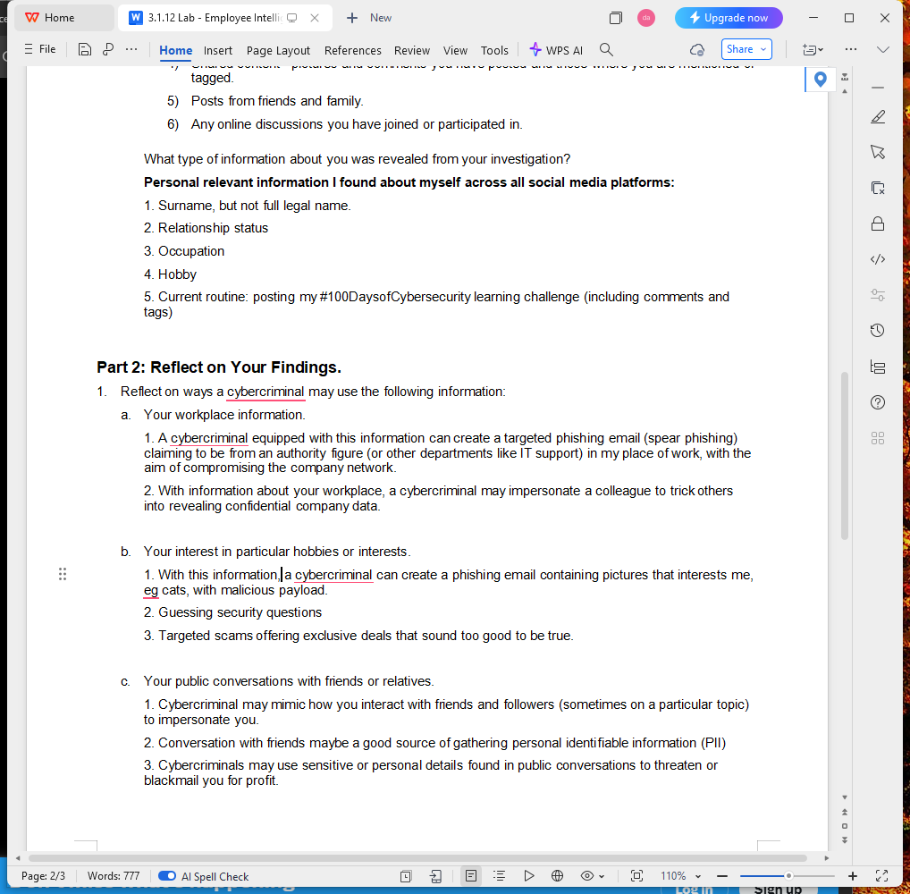Click the send-to-mobile icon in status bar
The width and height of the screenshot is (910, 894).
click(436, 877)
